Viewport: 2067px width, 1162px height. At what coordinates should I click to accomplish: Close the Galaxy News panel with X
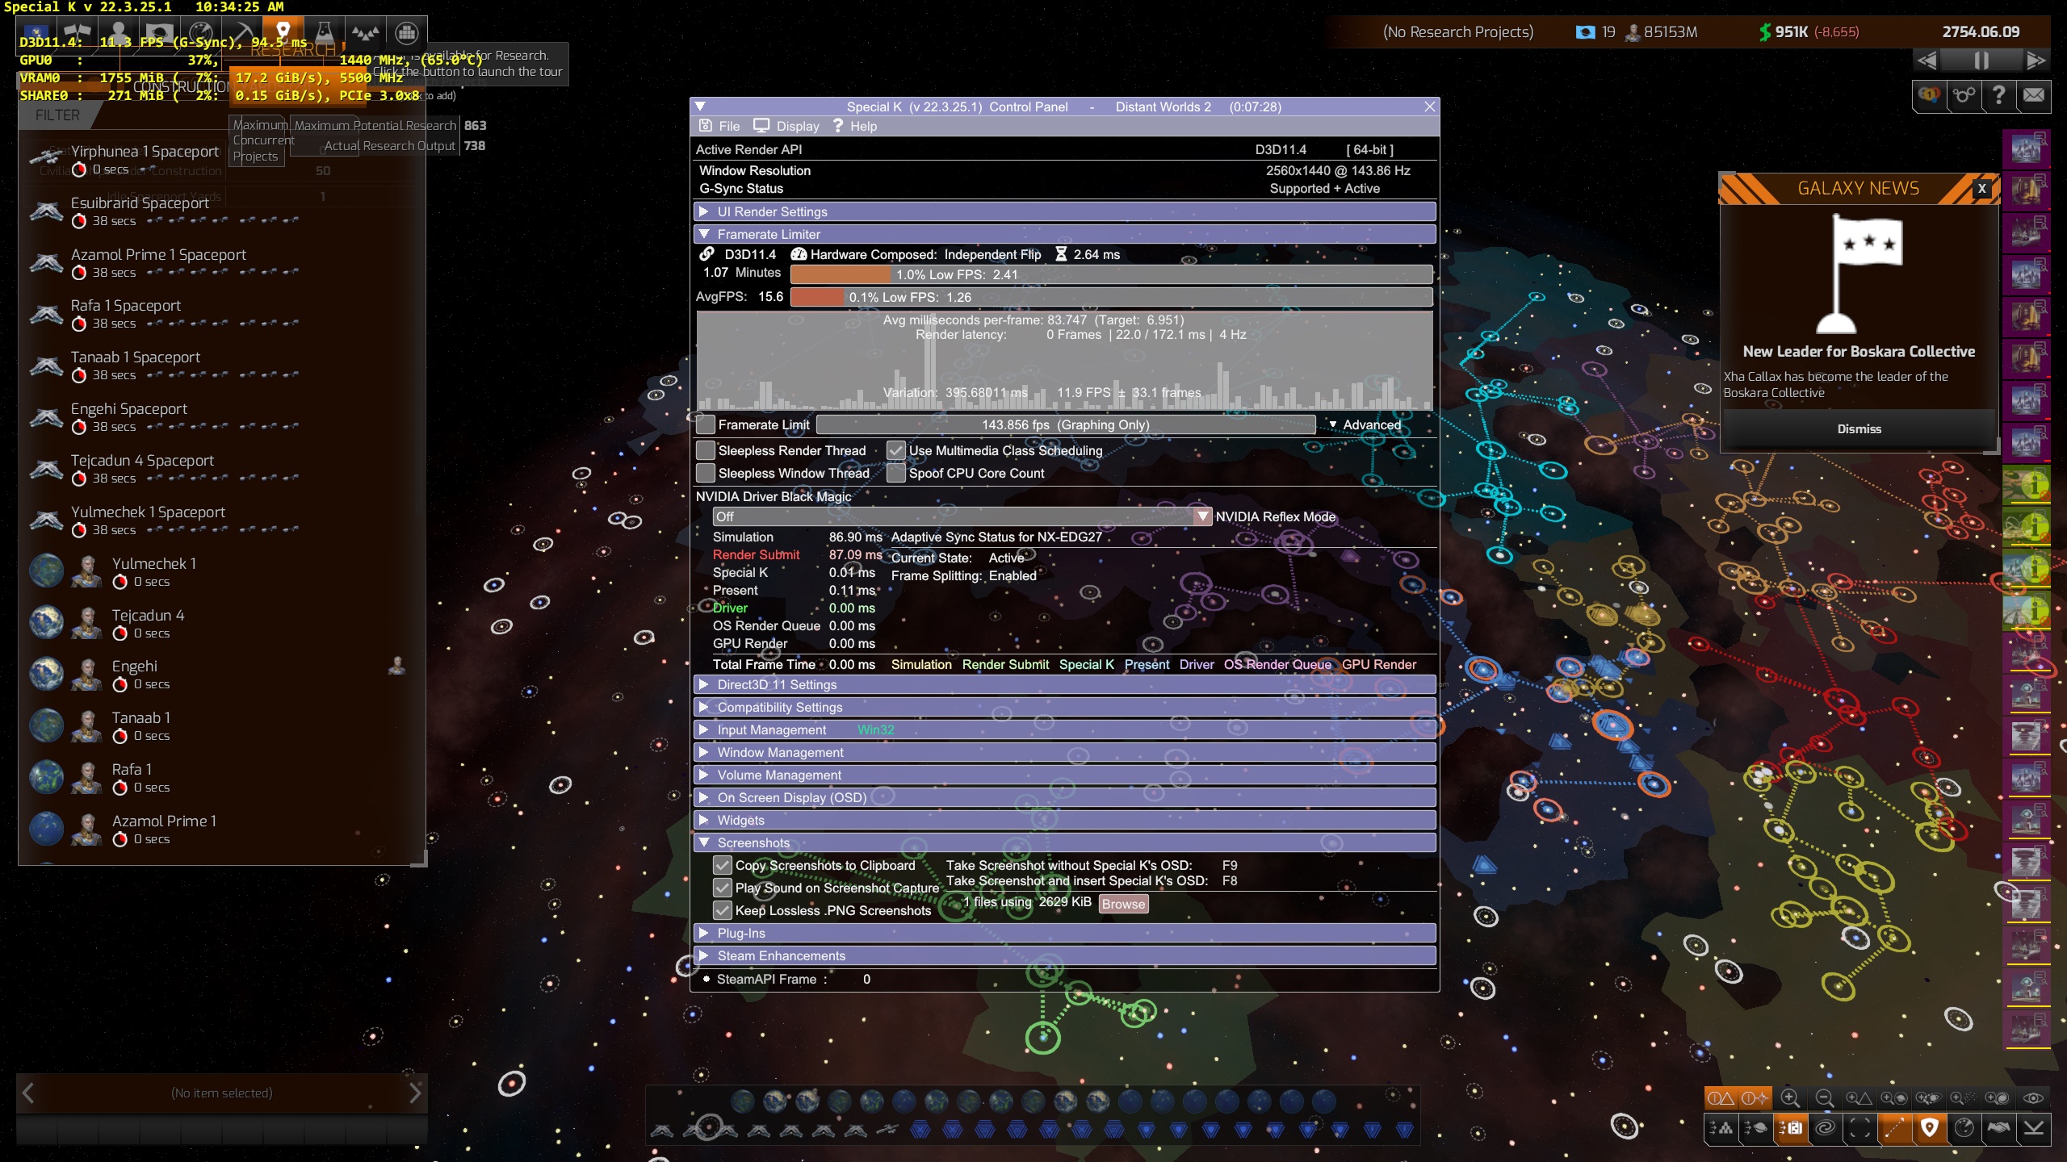pos(1981,188)
